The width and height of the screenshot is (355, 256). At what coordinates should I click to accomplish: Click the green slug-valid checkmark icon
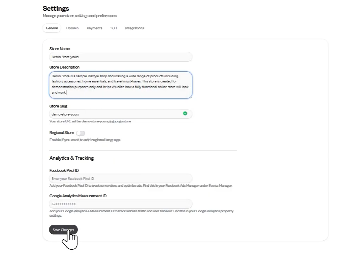pyautogui.click(x=185, y=113)
